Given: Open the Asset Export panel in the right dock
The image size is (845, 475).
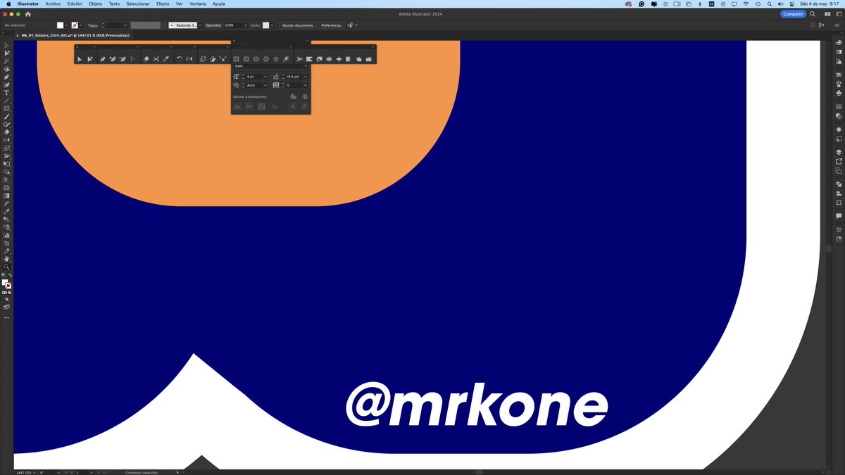Looking at the screenshot, I should [x=839, y=161].
